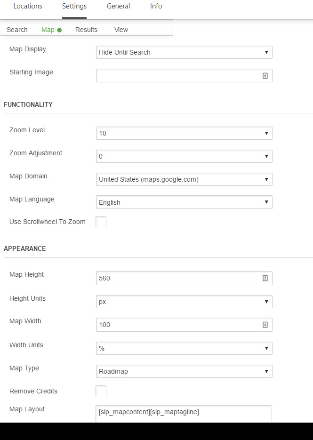Open the Map Domain dropdown
Image resolution: width=313 pixels, height=440 pixels.
pos(184,179)
